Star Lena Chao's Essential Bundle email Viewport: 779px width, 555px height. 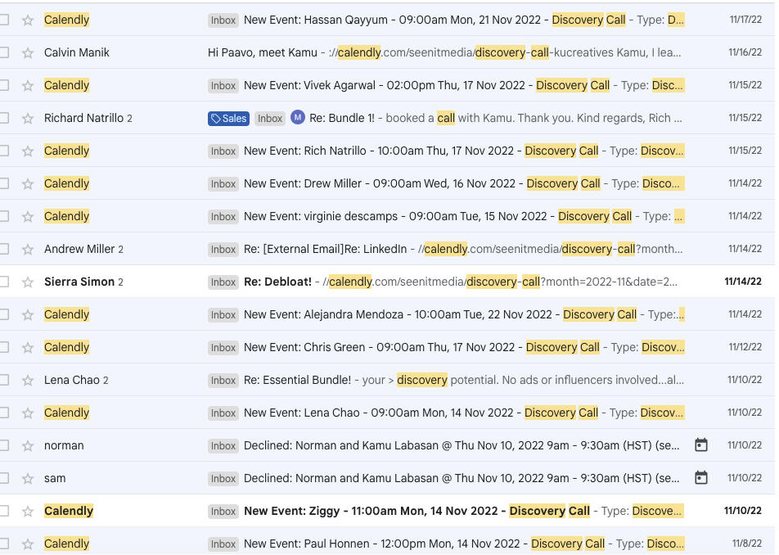pyautogui.click(x=28, y=381)
